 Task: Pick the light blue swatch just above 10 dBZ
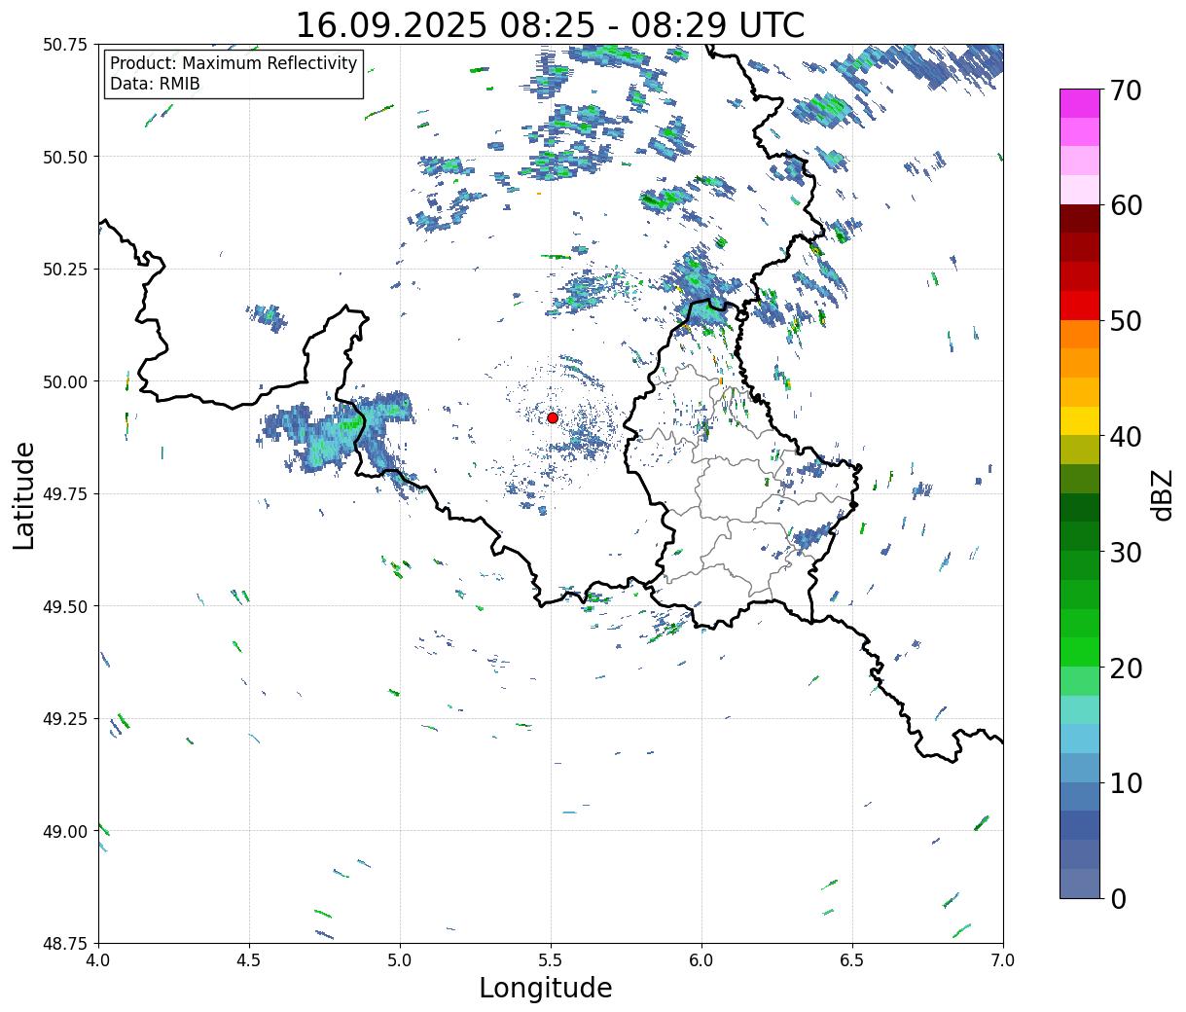coord(1080,768)
